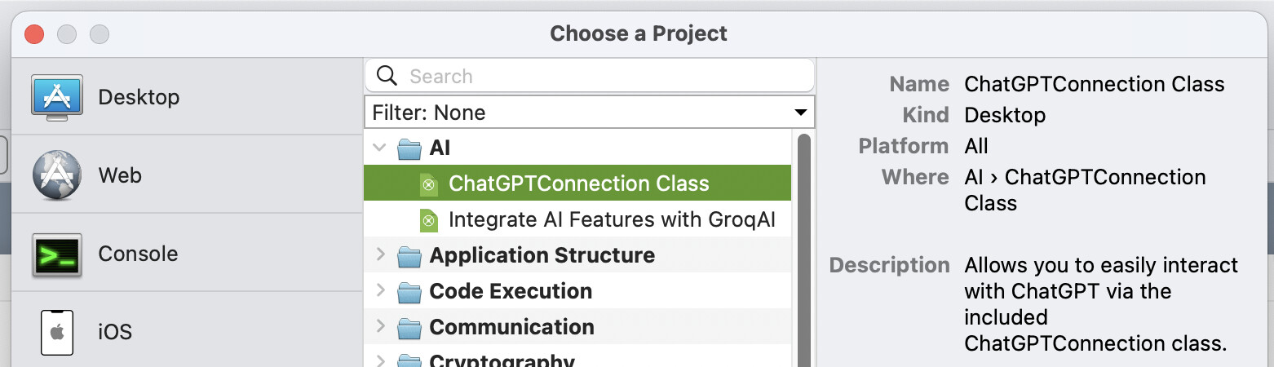This screenshot has height=367, width=1274.
Task: Expand the Communication folder arrow
Action: (379, 327)
